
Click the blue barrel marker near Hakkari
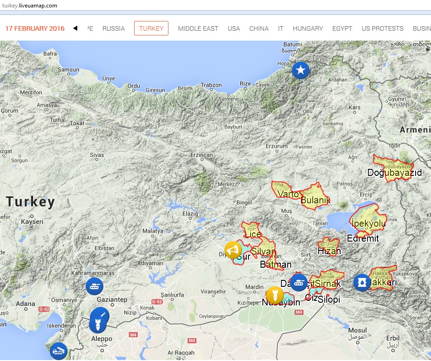pyautogui.click(x=362, y=282)
